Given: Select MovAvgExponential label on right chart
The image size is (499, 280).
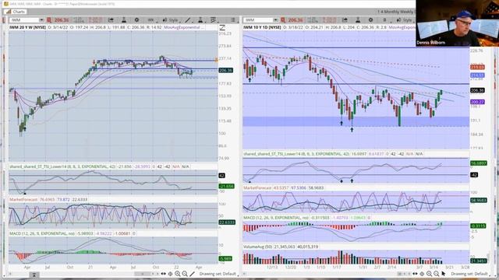Looking at the screenshot, I should (x=402, y=28).
